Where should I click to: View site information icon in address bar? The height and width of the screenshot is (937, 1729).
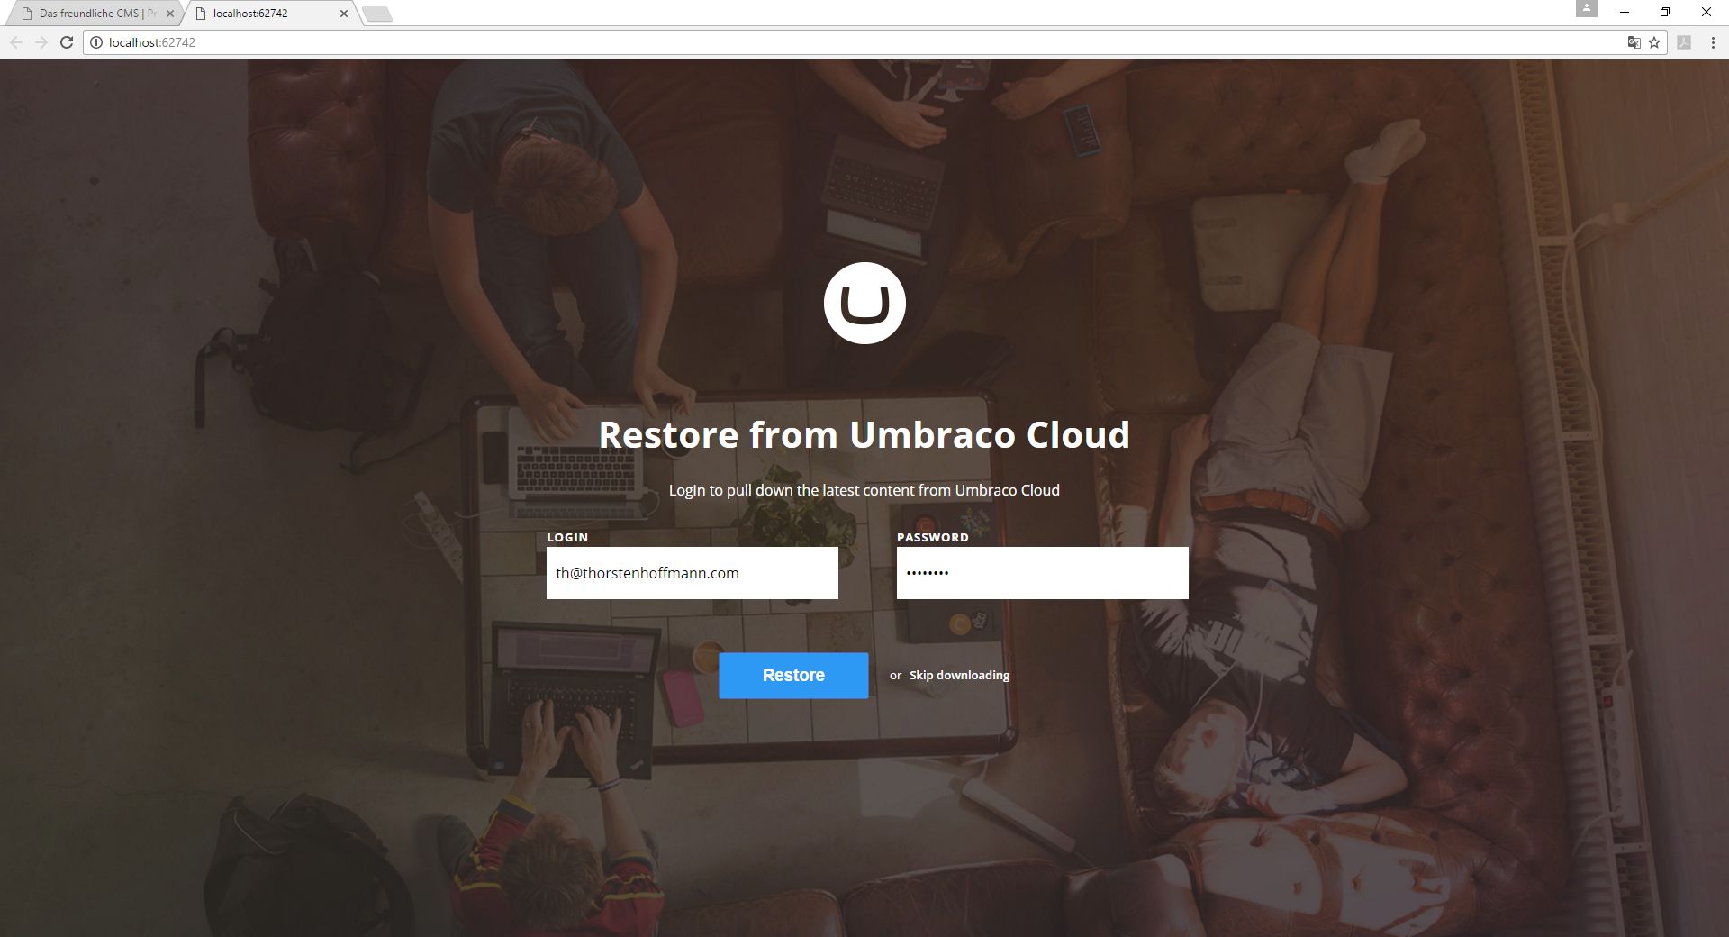pyautogui.click(x=96, y=42)
